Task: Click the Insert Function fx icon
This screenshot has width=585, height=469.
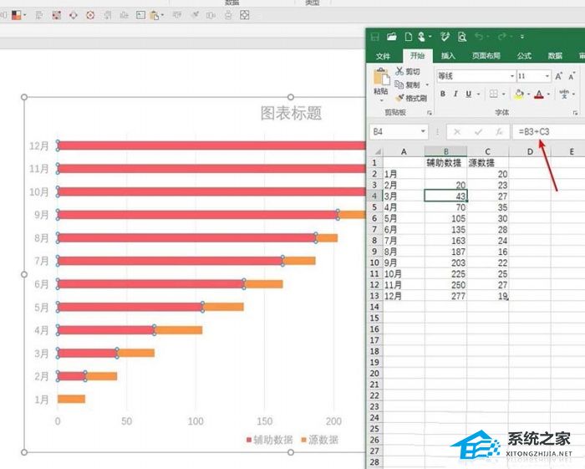Action: [x=499, y=132]
